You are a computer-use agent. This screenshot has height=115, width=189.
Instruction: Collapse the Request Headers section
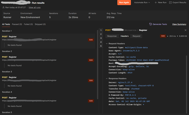pyautogui.click(x=107, y=44)
